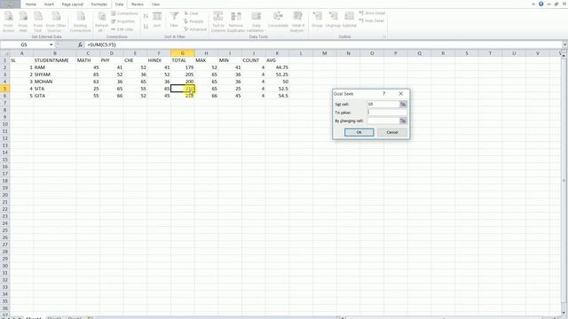This screenshot has height=319, width=568.
Task: Open Advanced filter options
Action: (195, 29)
